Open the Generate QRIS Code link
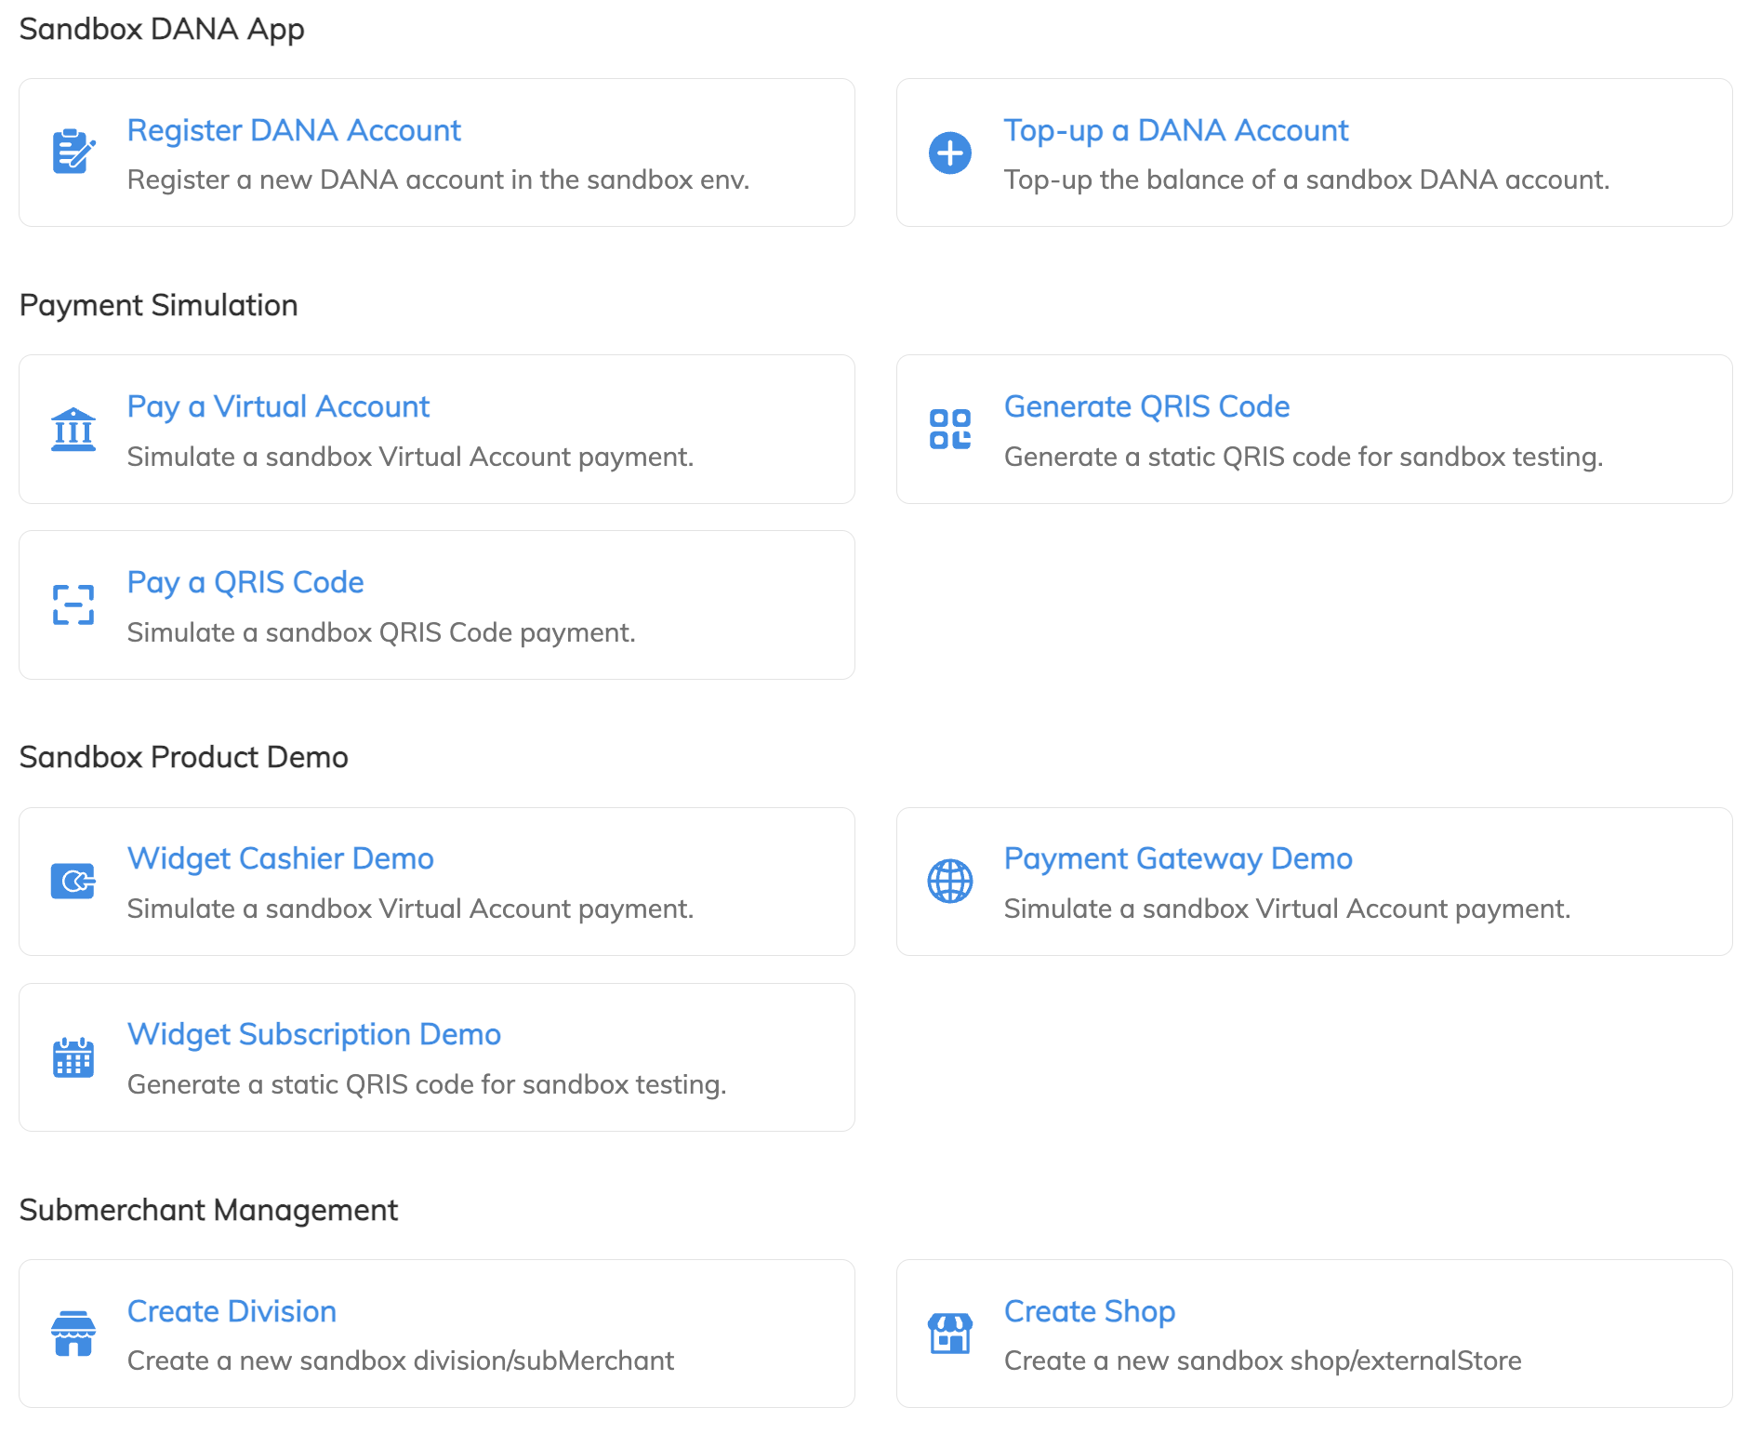The image size is (1761, 1447). (x=1146, y=406)
